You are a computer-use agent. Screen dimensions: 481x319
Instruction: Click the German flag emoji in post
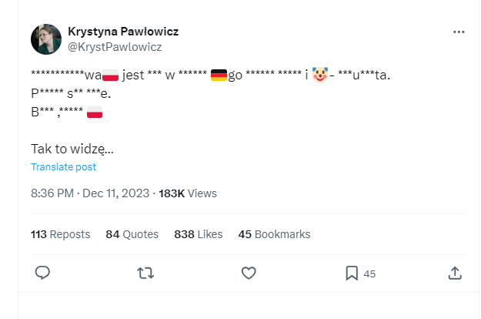[219, 75]
